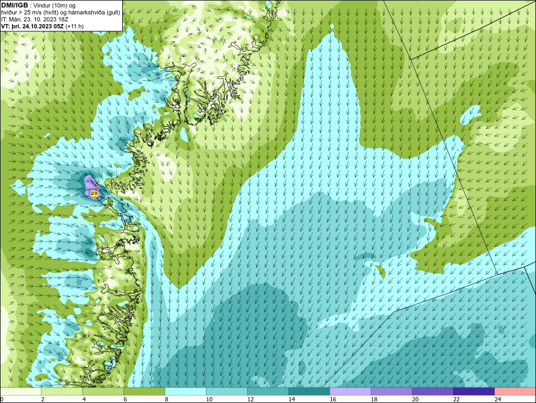This screenshot has width=536, height=403.
Task: Click the legend scale label 6
Action: 125,399
